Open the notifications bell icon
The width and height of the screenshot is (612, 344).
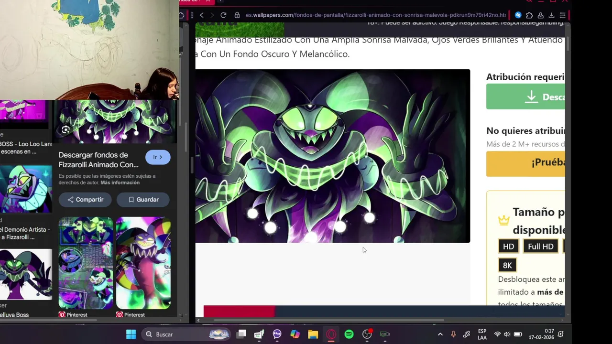coord(561,334)
